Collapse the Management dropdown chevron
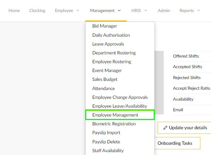Viewport: 211px width, 155px height. [x=119, y=11]
